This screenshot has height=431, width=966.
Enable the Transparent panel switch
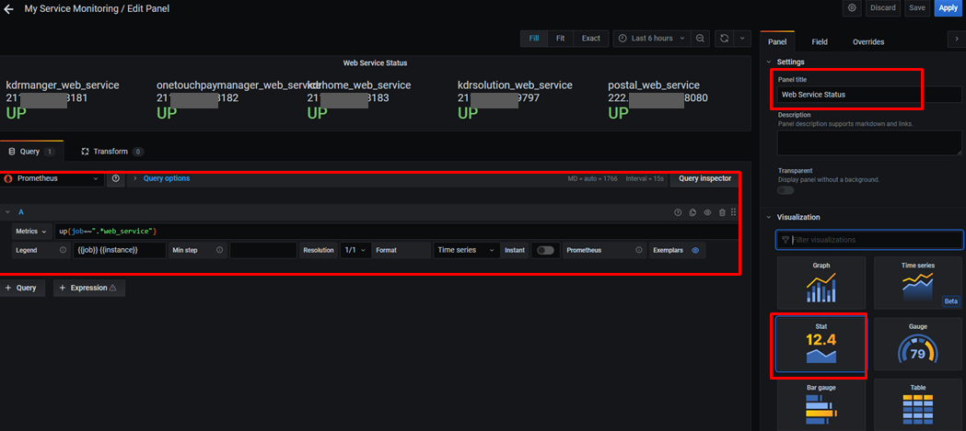pyautogui.click(x=786, y=190)
